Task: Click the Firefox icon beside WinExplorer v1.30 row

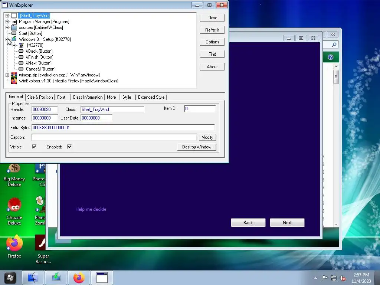Action: coord(14,81)
